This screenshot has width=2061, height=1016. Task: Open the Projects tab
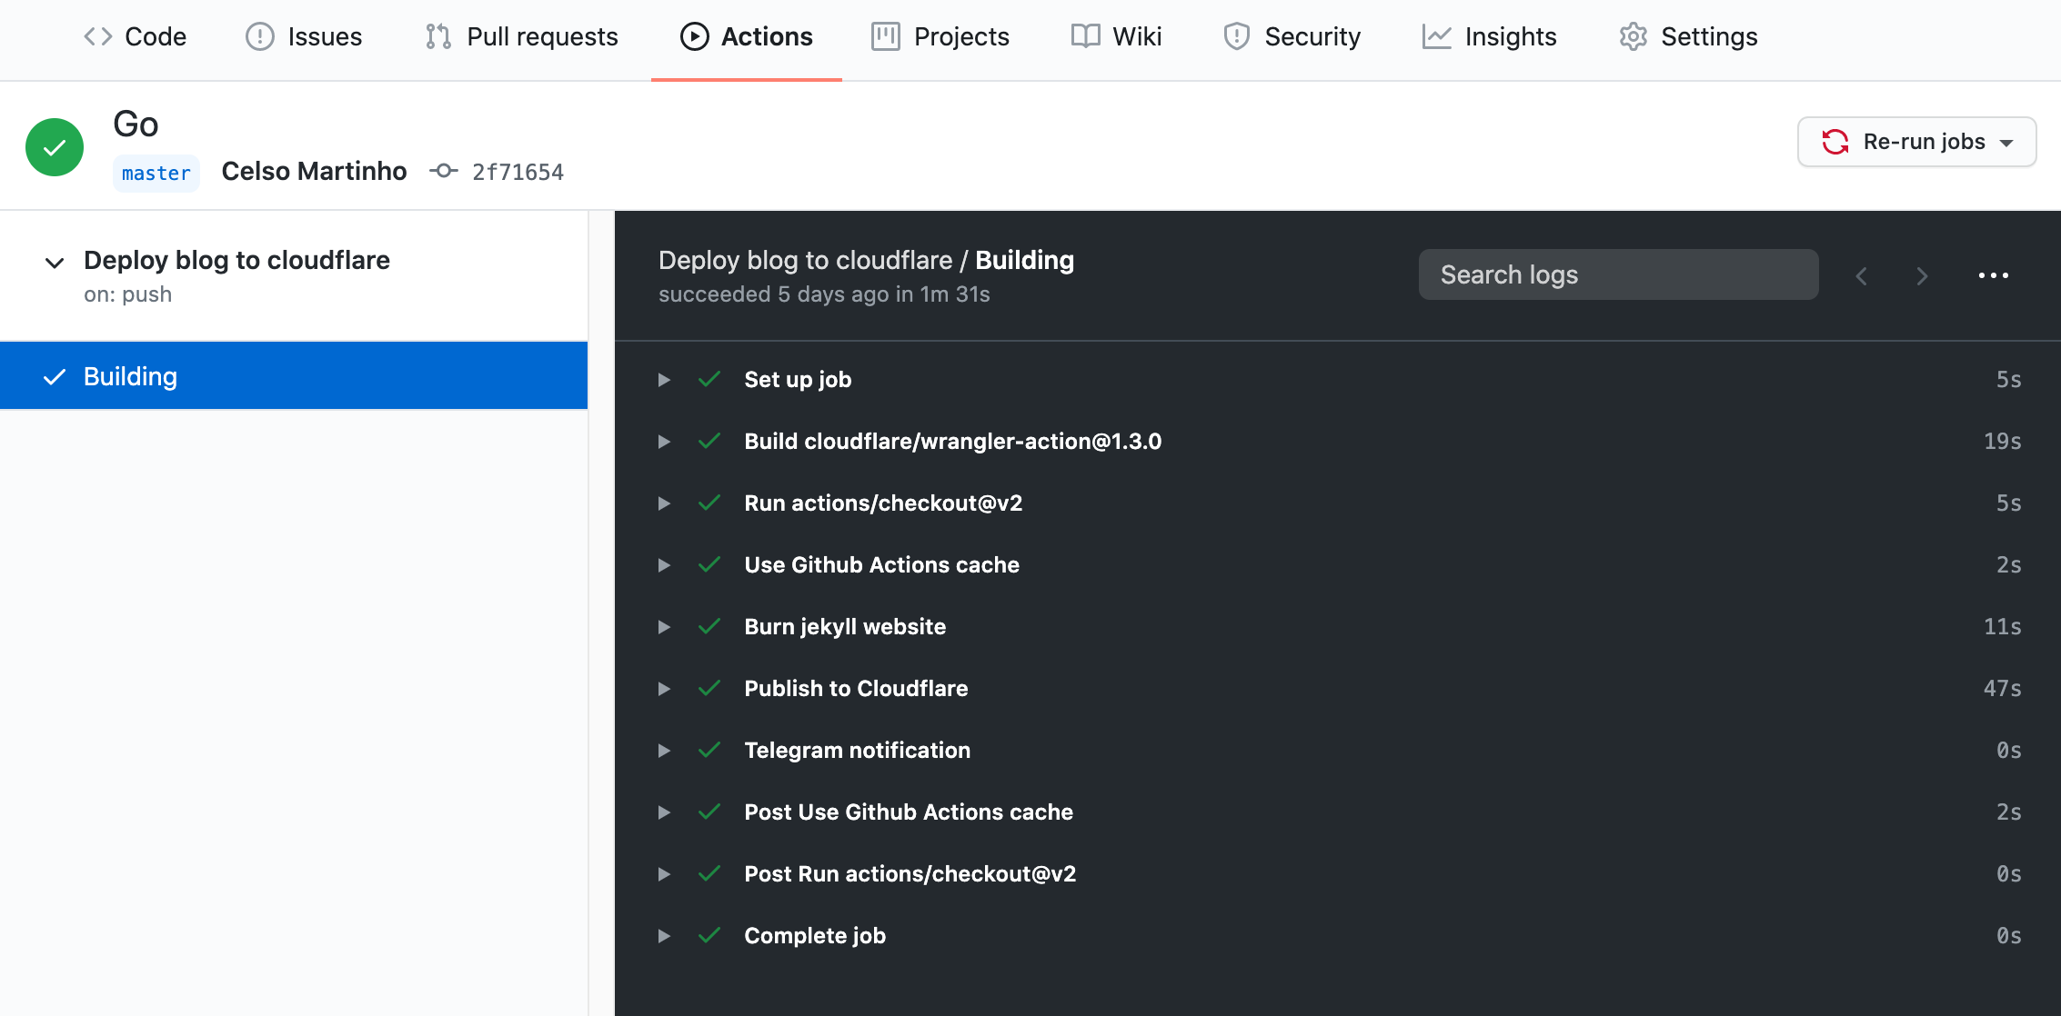(960, 36)
